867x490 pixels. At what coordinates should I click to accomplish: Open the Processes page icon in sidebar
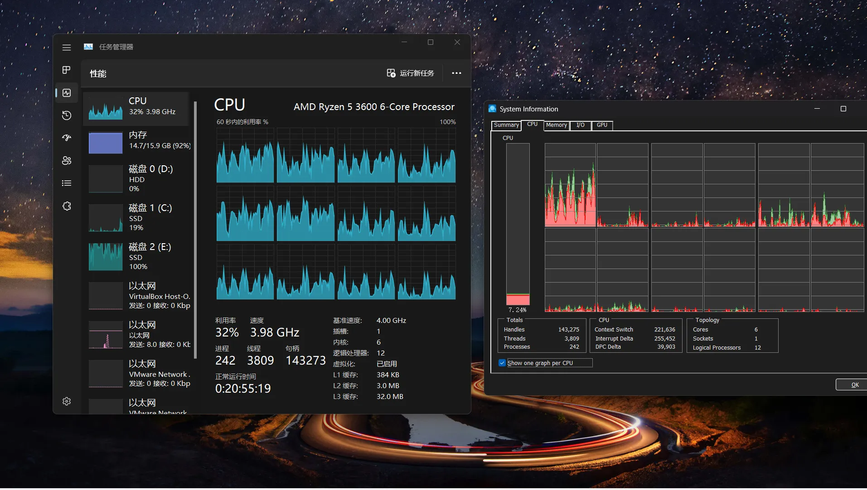click(67, 70)
